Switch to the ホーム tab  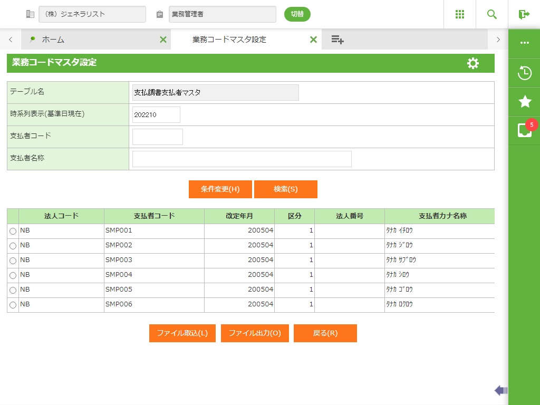(53, 40)
